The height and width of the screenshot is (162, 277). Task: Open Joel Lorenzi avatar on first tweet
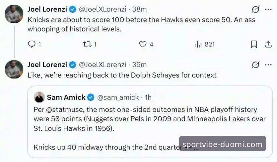point(14,14)
